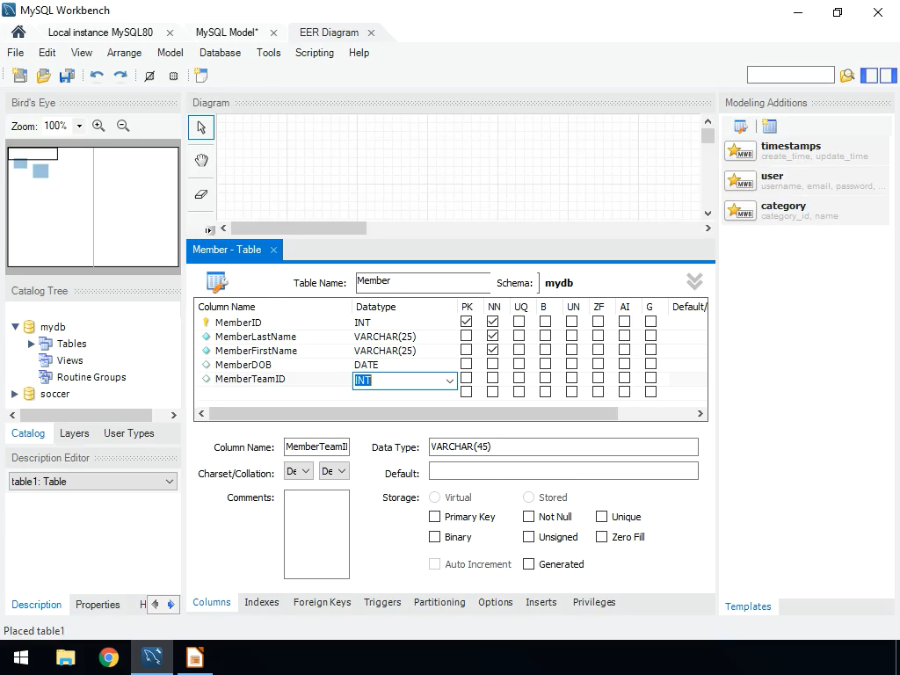Image resolution: width=900 pixels, height=675 pixels.
Task: Toggle PK checkbox for MemberLastName row
Action: coord(466,336)
